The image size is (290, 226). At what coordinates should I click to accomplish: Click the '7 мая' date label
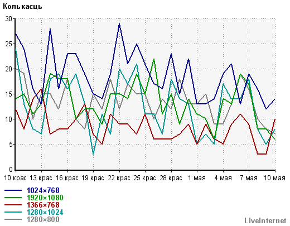[x=249, y=178]
